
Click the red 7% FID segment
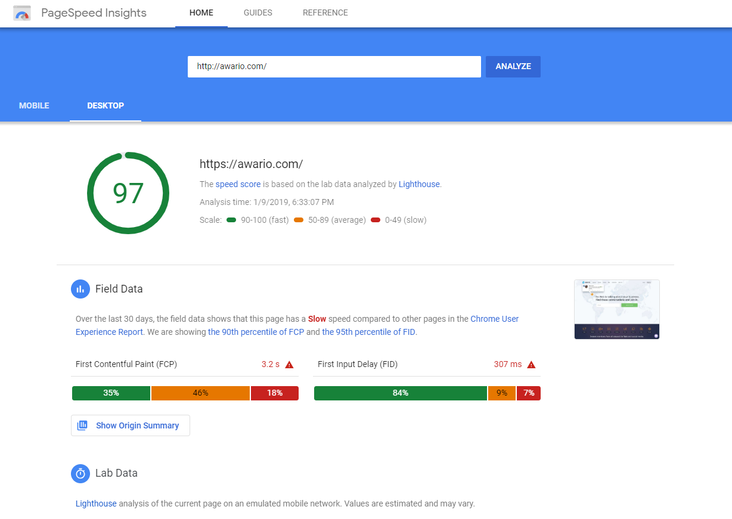pos(529,393)
